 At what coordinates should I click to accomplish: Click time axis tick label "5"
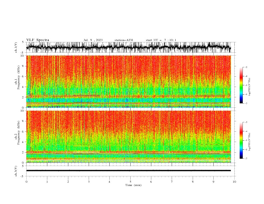point(130,182)
